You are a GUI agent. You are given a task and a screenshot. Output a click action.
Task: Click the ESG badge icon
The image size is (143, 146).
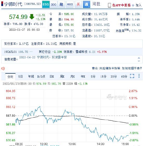coord(46,4)
